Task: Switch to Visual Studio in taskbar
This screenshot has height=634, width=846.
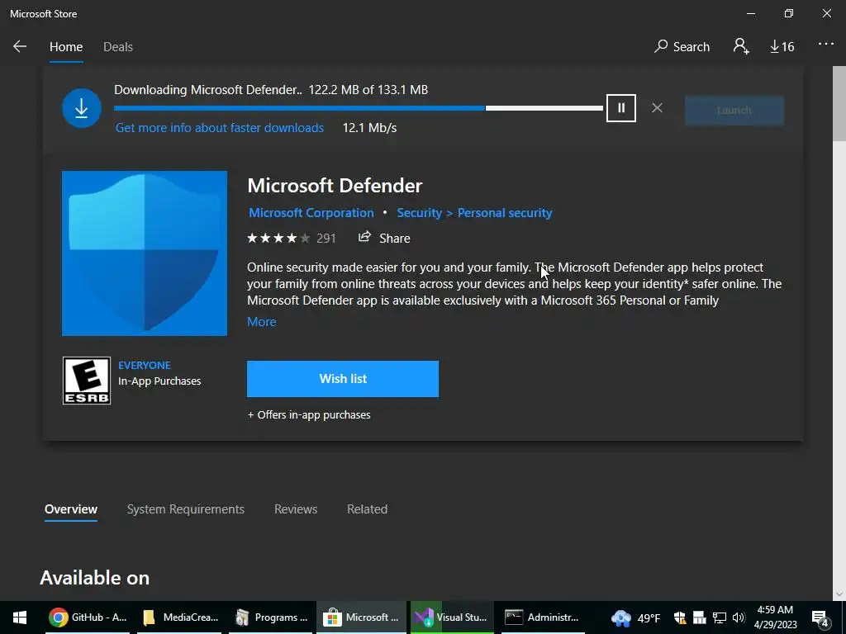Action: pyautogui.click(x=452, y=617)
